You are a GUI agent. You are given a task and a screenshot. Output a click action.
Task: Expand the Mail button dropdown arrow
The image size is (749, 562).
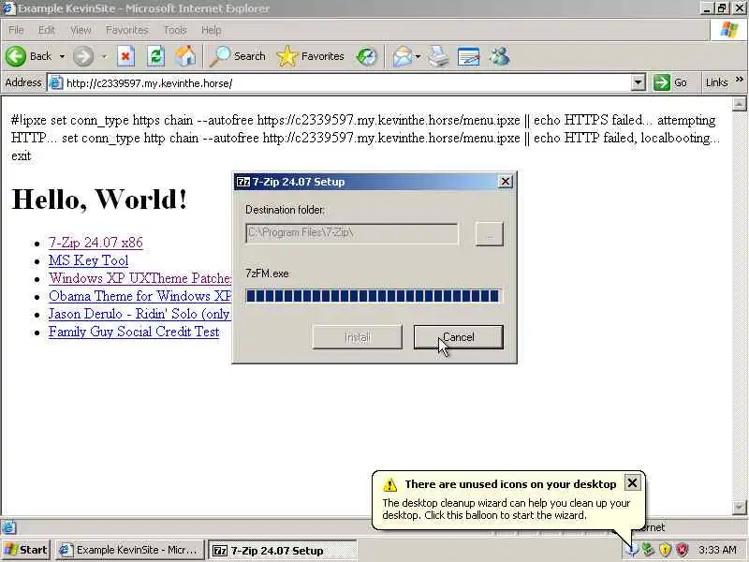point(418,56)
